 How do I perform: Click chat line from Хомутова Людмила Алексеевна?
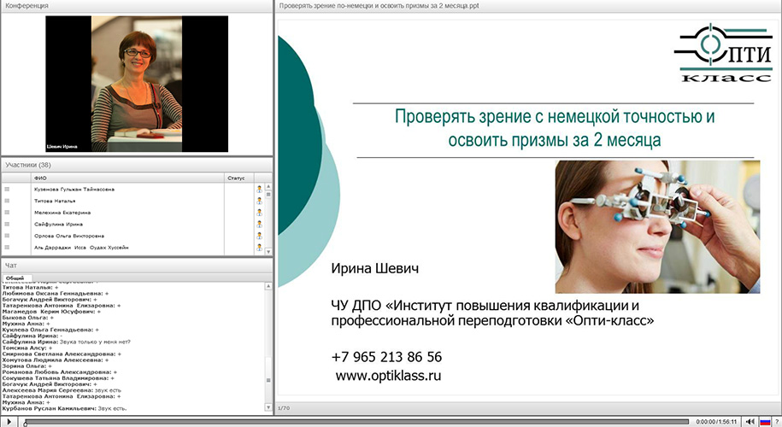[x=56, y=360]
